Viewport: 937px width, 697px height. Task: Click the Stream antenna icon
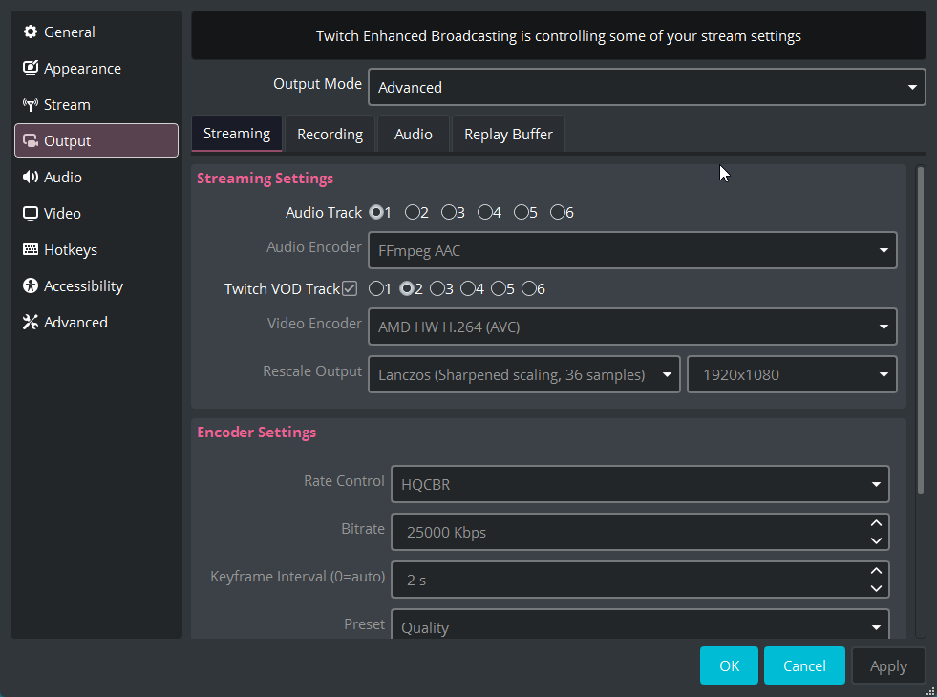click(30, 104)
